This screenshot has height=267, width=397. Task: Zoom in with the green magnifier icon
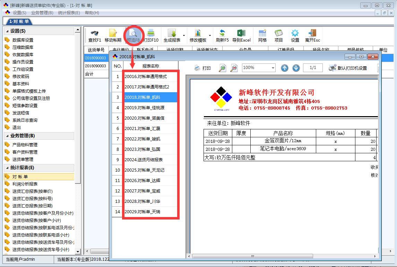tap(222, 68)
